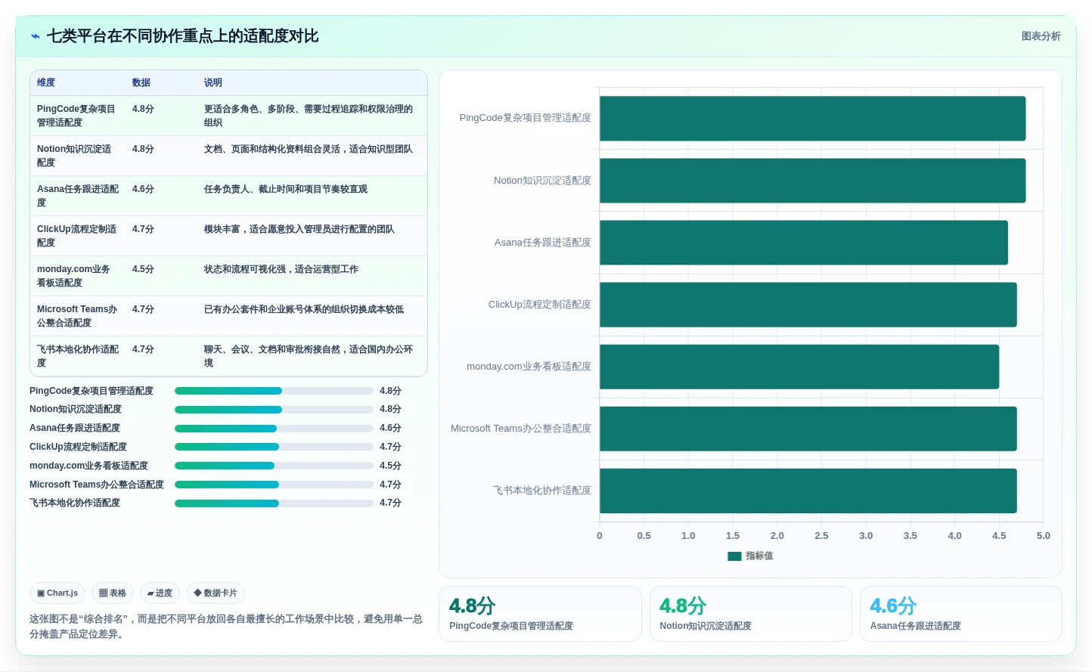
Task: Open the 4.8分 Notion知识沉淀适配度 summary card
Action: [750, 614]
